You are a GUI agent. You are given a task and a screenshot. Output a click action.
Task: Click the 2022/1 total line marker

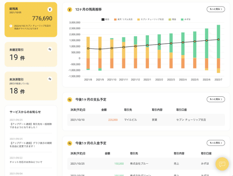coord(148,45)
